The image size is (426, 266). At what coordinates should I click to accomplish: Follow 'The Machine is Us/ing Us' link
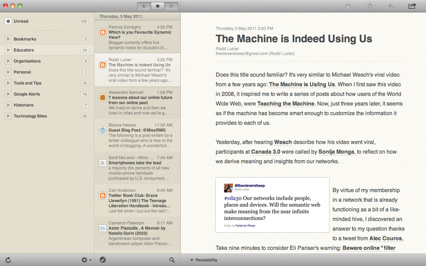tap(302, 85)
